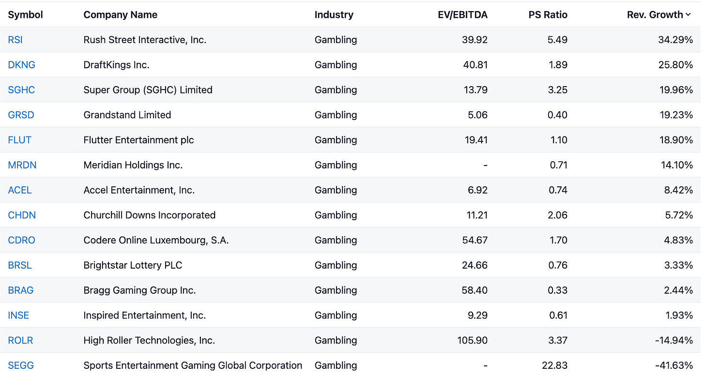Sort by the Company Name header
Image resolution: width=705 pixels, height=377 pixels.
[x=121, y=15]
